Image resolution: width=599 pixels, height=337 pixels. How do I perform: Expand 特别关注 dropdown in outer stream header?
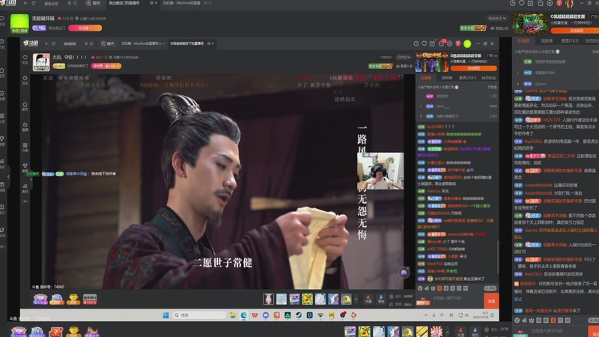pyautogui.click(x=497, y=18)
